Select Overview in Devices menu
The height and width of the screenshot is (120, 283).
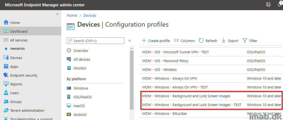click(x=81, y=51)
